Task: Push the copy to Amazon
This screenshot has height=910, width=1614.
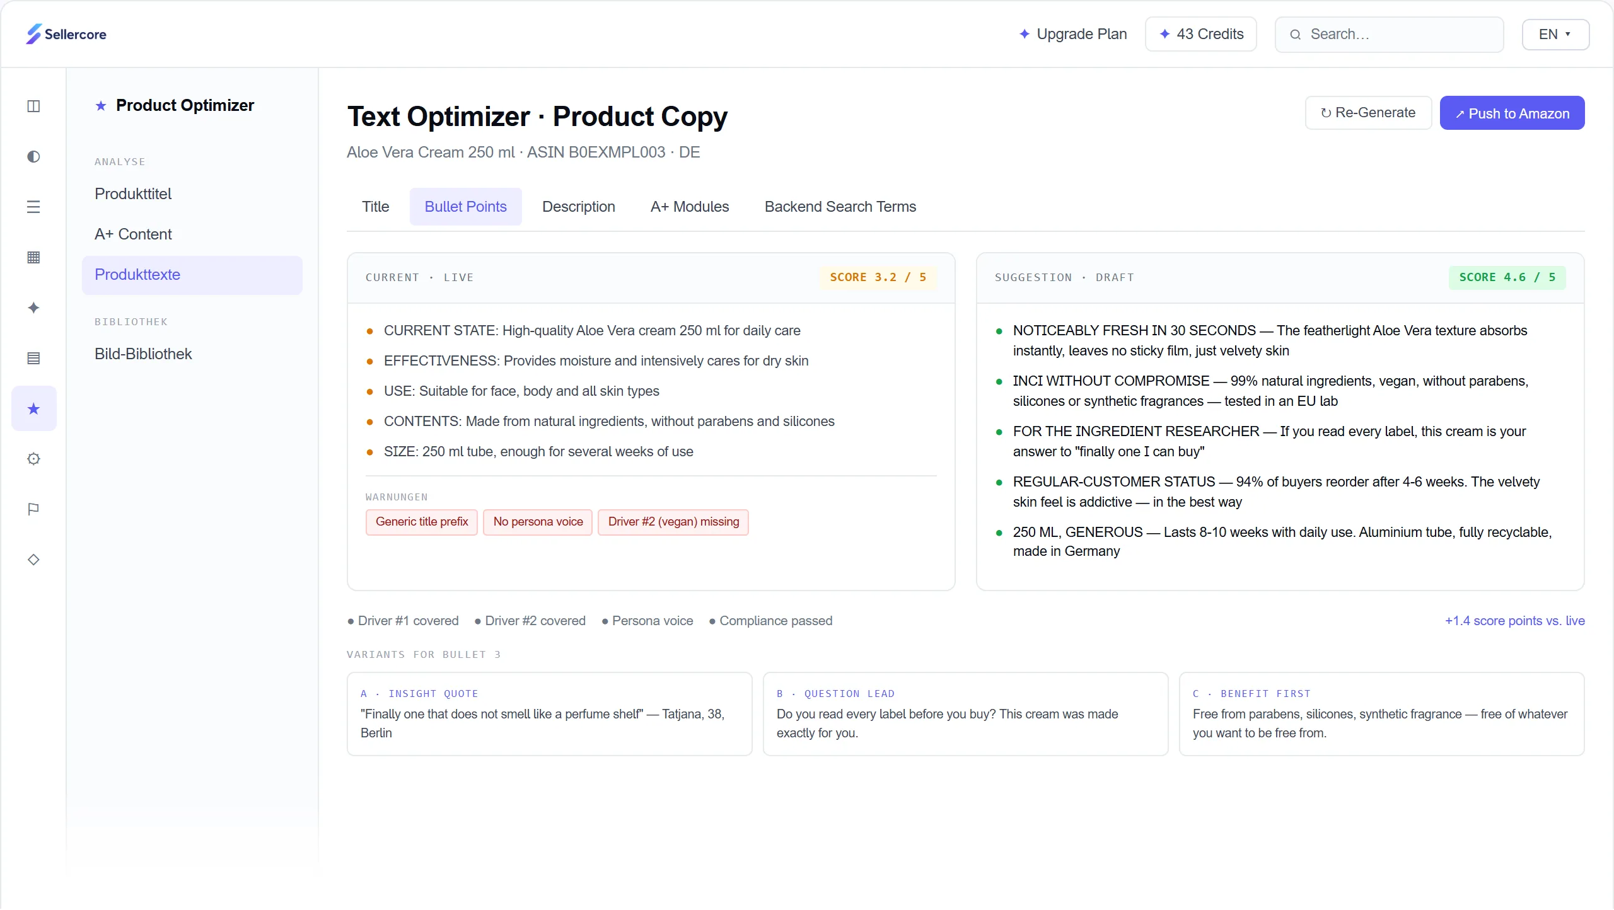Action: pyautogui.click(x=1512, y=113)
